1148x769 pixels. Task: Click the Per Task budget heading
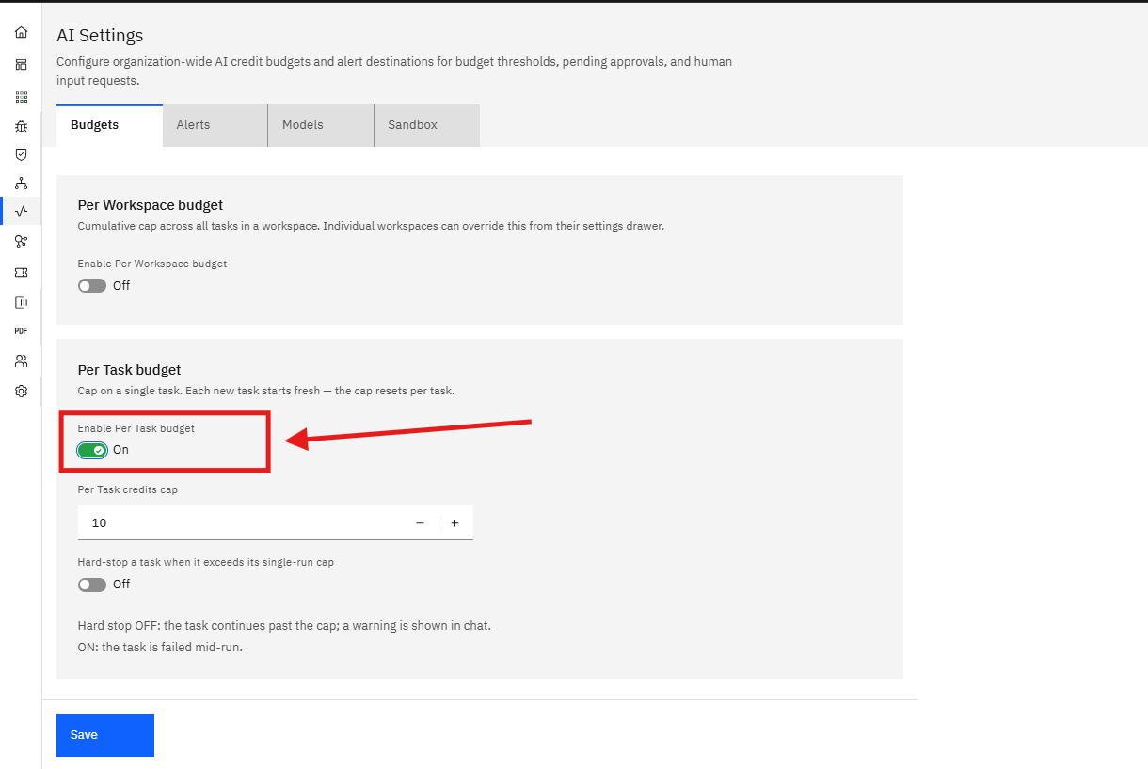tap(129, 370)
